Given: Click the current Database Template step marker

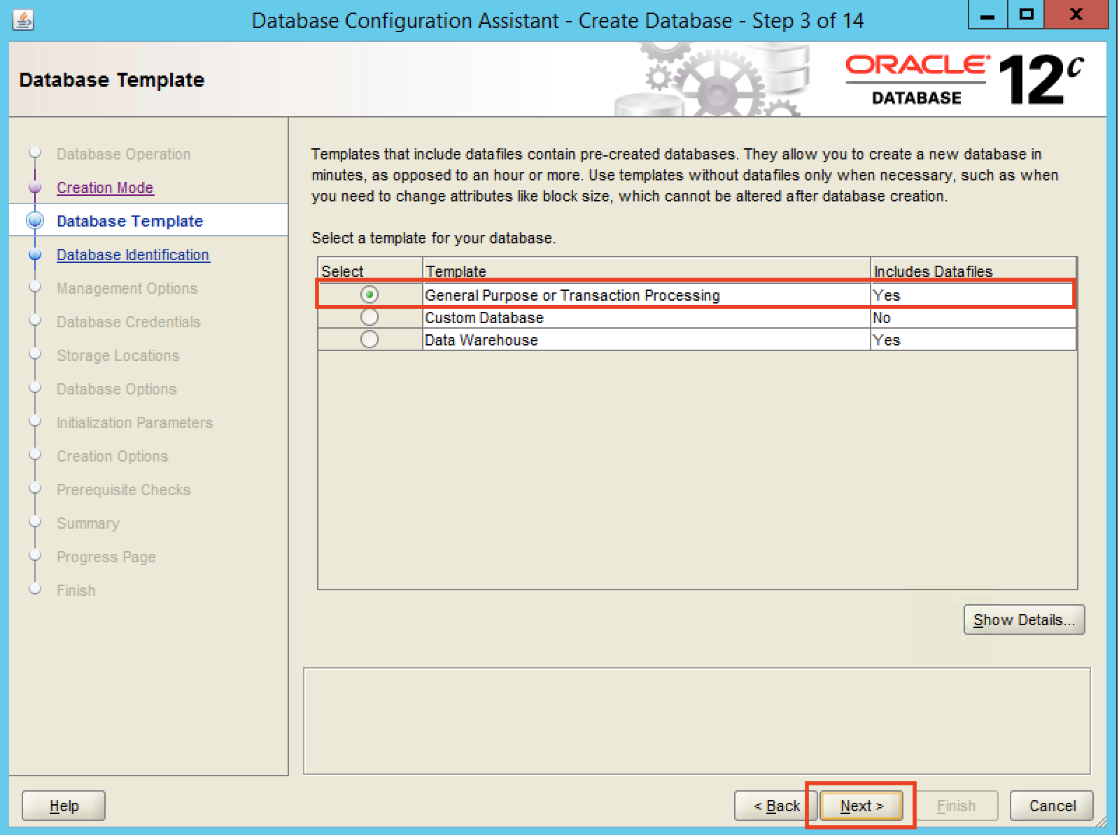Looking at the screenshot, I should tap(35, 221).
